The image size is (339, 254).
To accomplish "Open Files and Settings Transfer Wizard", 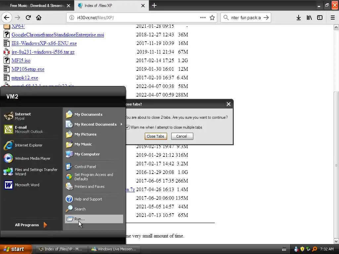I will point(31,172).
